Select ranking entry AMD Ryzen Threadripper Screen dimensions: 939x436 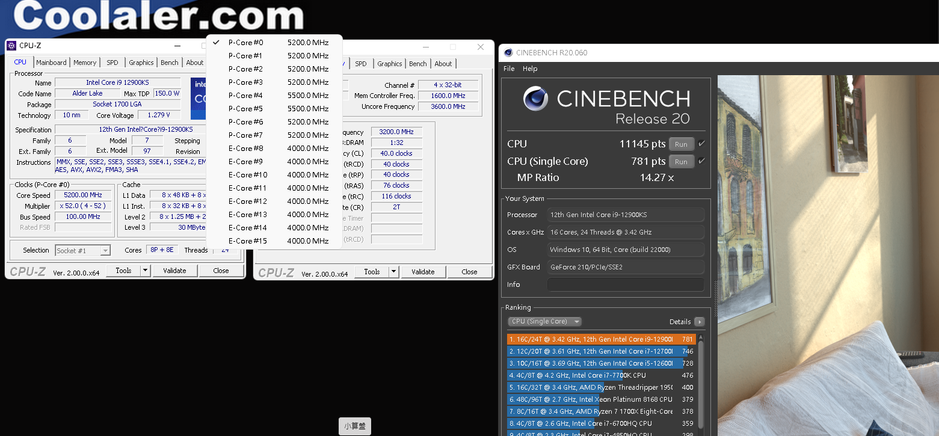click(x=602, y=387)
